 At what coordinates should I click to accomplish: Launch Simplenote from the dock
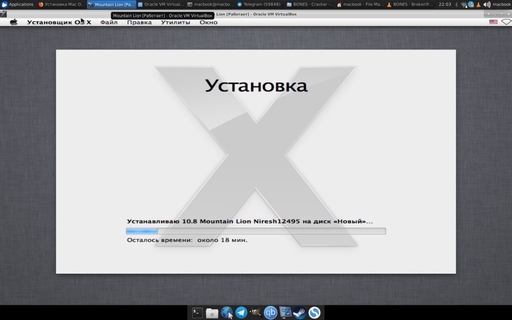[314, 313]
